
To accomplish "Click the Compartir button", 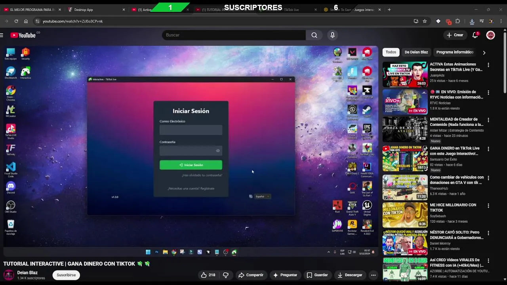I will point(251,275).
